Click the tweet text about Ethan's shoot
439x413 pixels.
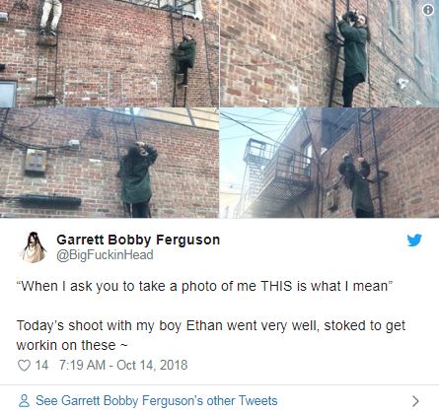tap(211, 335)
